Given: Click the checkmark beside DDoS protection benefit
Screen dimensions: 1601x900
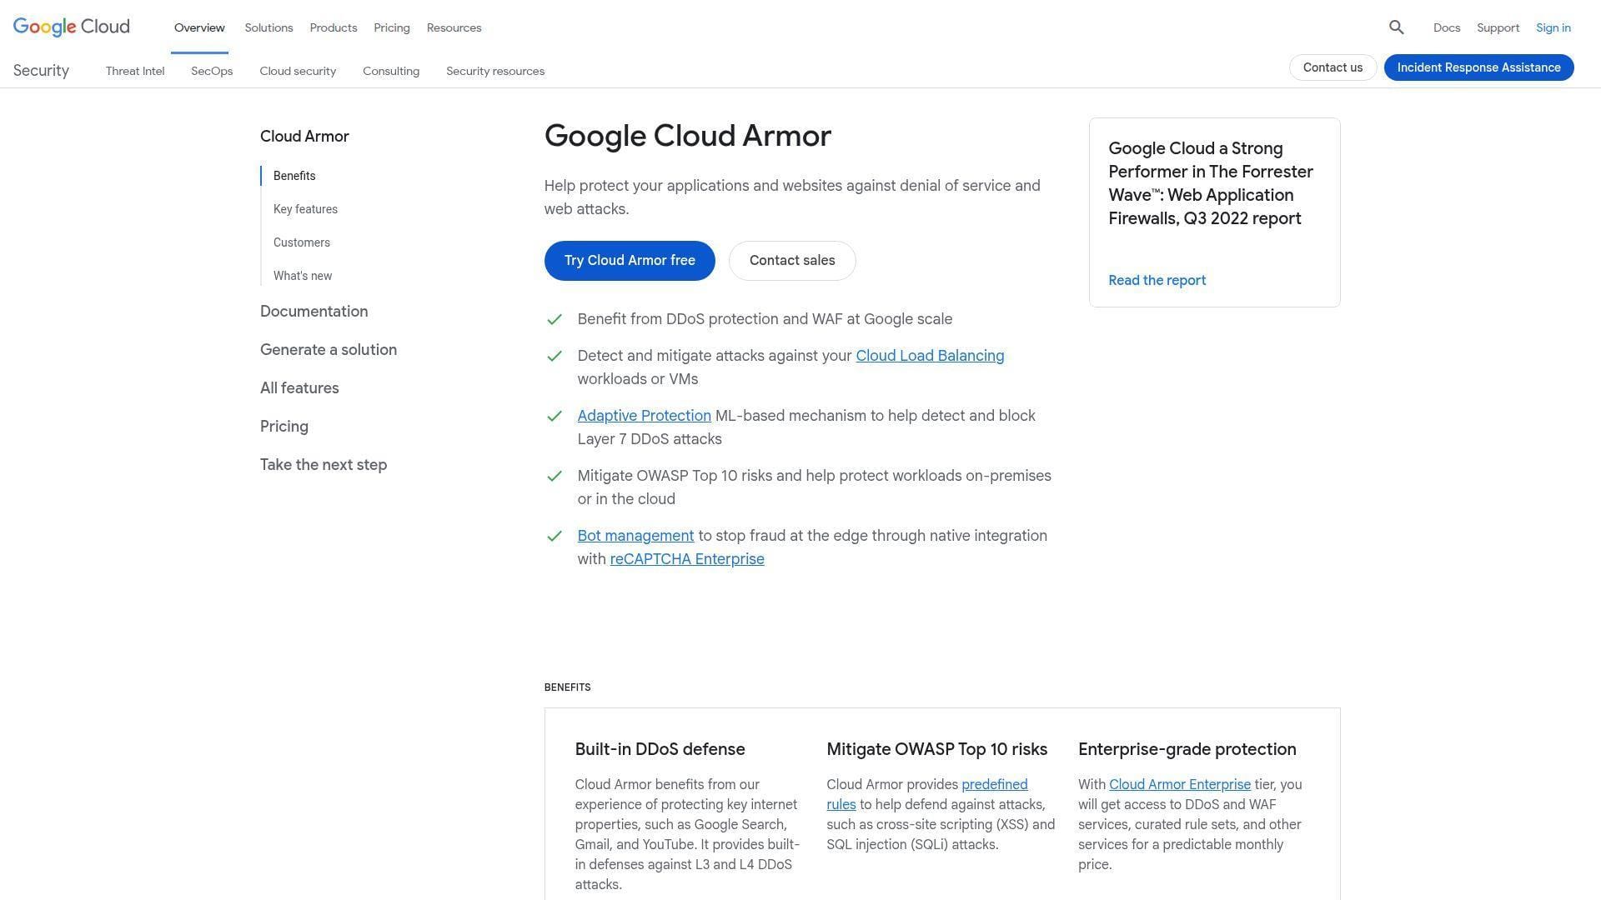Looking at the screenshot, I should coord(555,319).
